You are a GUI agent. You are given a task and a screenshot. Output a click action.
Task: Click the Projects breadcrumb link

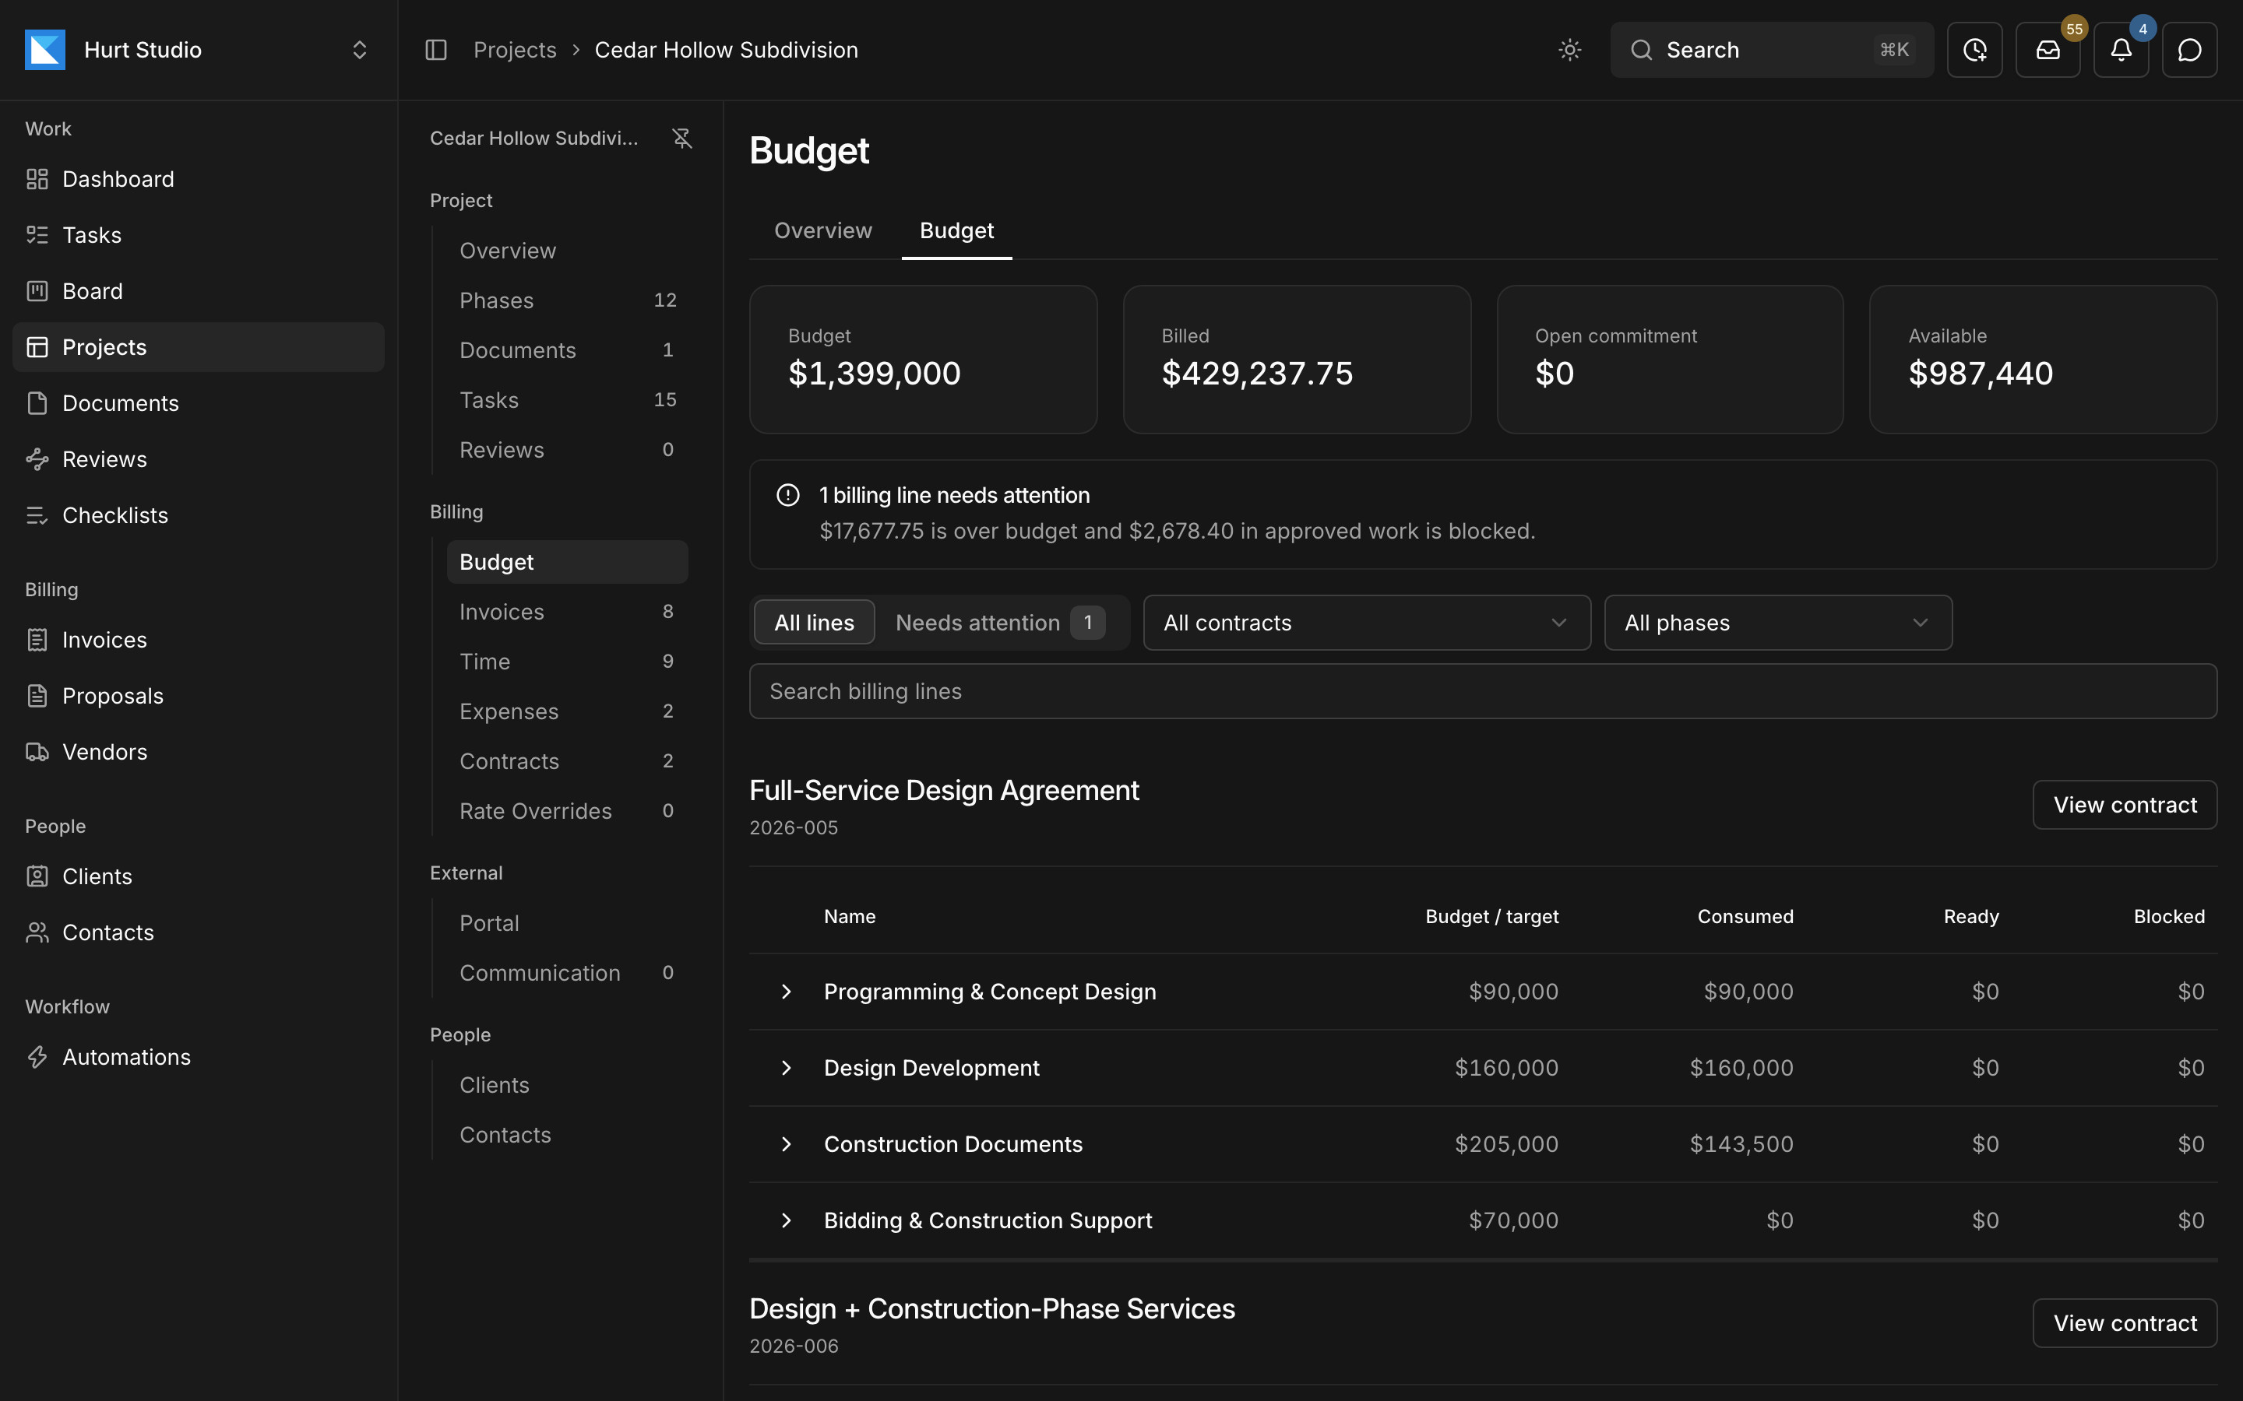(x=514, y=50)
